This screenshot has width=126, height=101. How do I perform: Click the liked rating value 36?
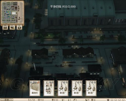[93, 100]
